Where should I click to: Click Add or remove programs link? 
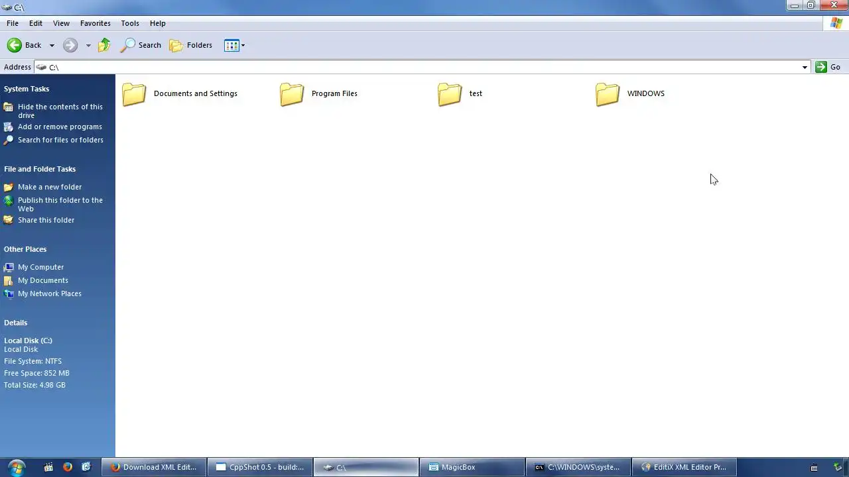tap(60, 127)
